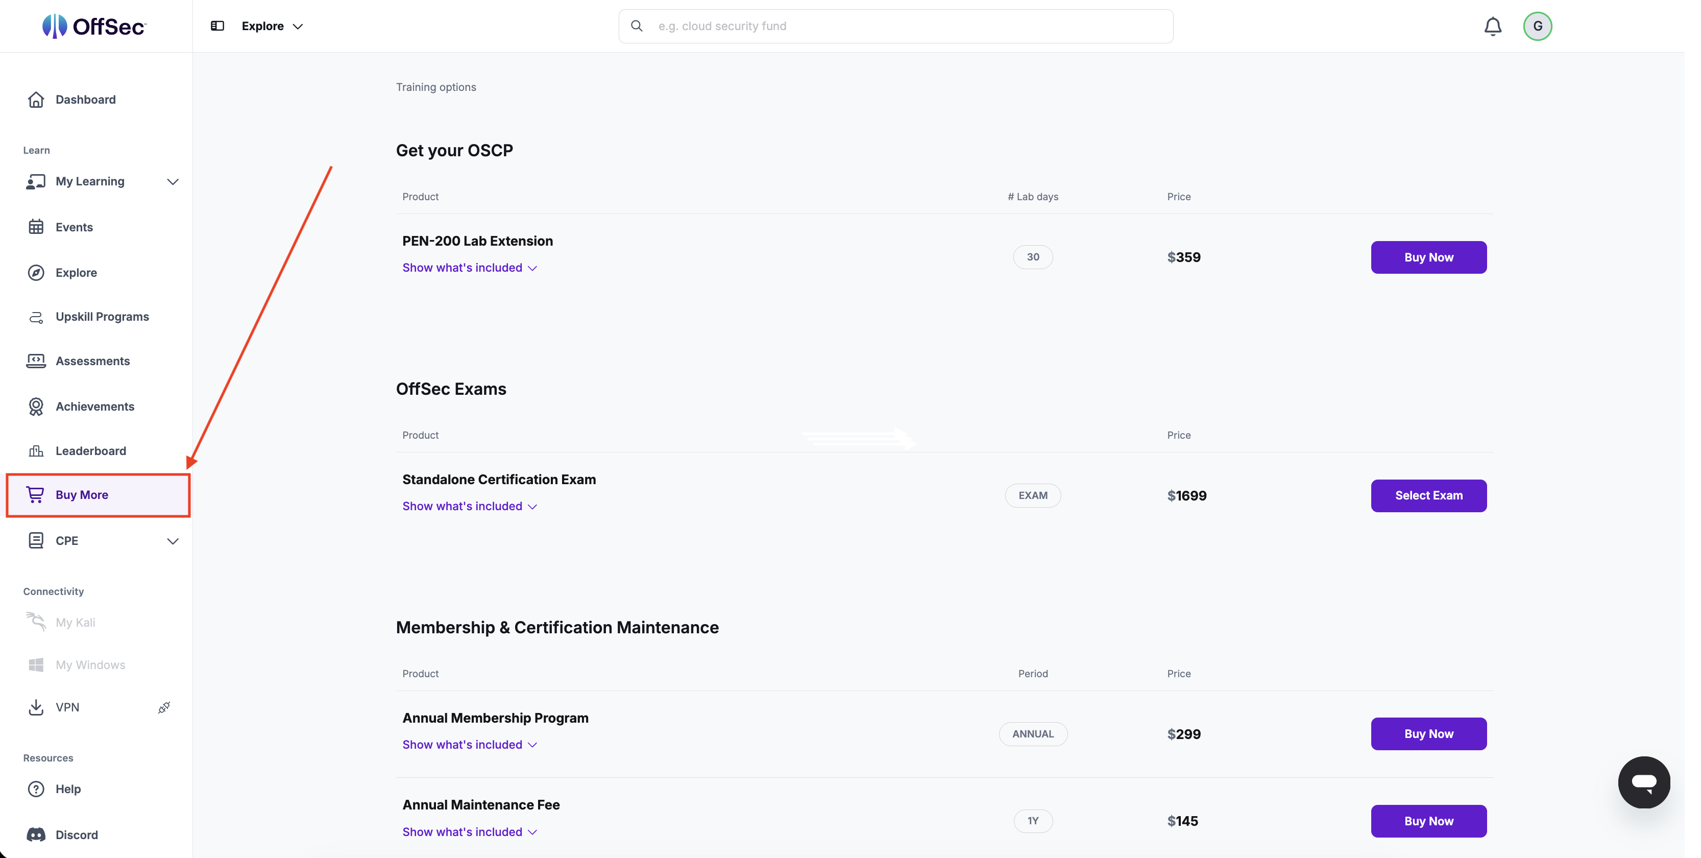This screenshot has height=858, width=1701.
Task: Click the VPN download icon
Action: 36,707
